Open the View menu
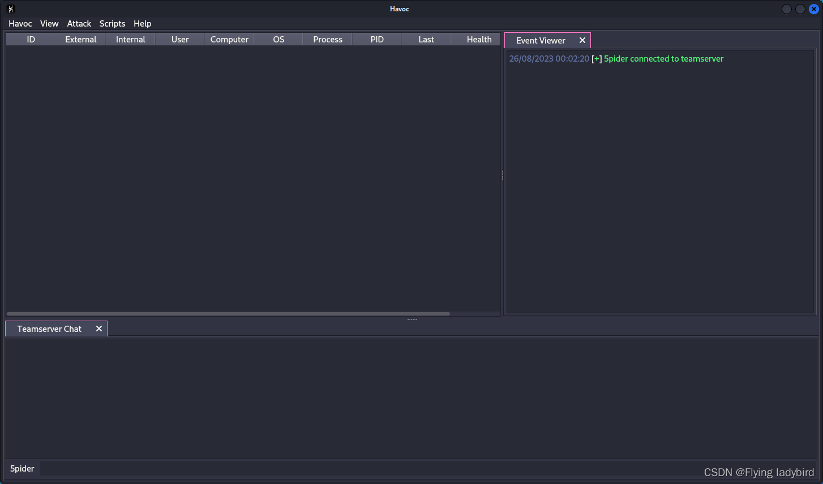823x484 pixels. click(x=49, y=24)
